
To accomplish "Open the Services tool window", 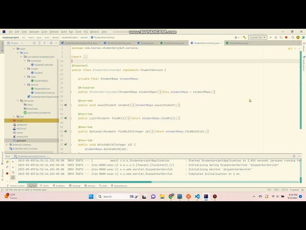I will 90,185.
